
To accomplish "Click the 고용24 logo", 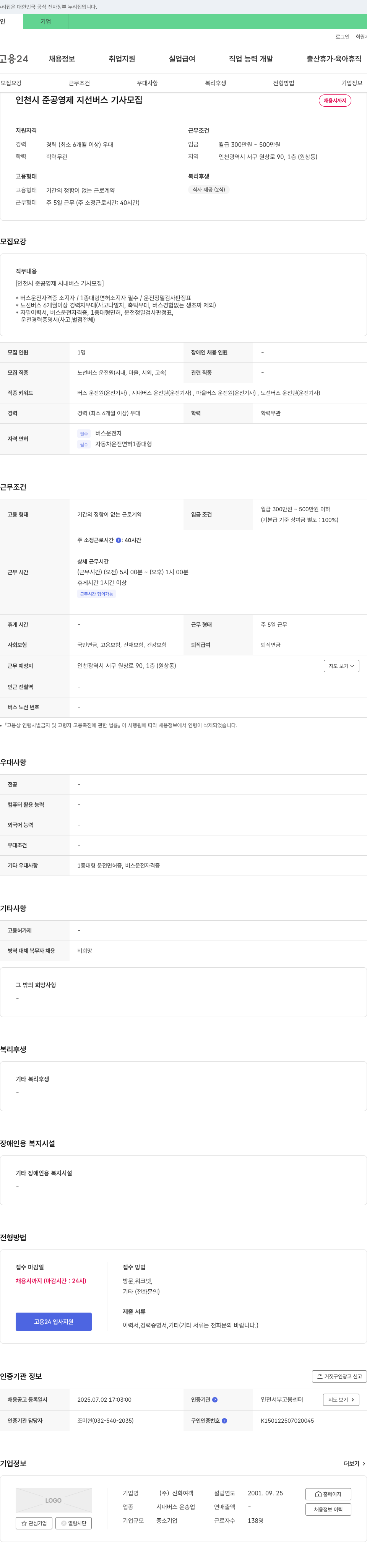I will (x=14, y=58).
